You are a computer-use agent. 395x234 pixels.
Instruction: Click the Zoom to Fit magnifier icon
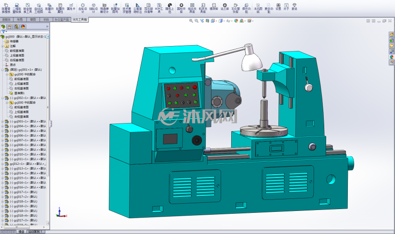191,21
